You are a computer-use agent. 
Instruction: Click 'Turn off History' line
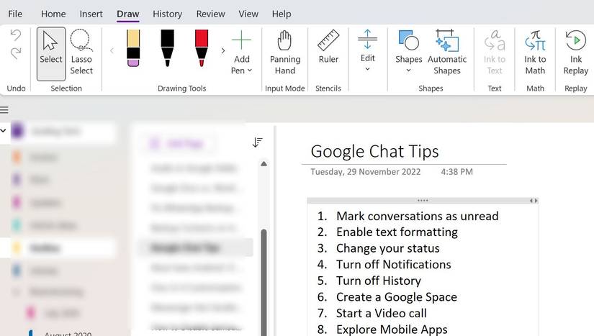[379, 281]
